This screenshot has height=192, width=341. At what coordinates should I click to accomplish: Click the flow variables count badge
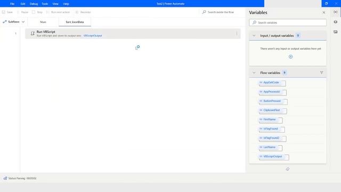point(284,73)
